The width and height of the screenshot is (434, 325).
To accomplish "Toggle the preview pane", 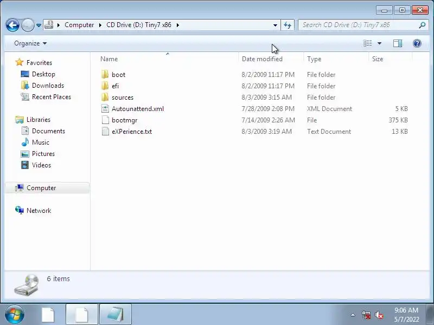I will tap(398, 43).
